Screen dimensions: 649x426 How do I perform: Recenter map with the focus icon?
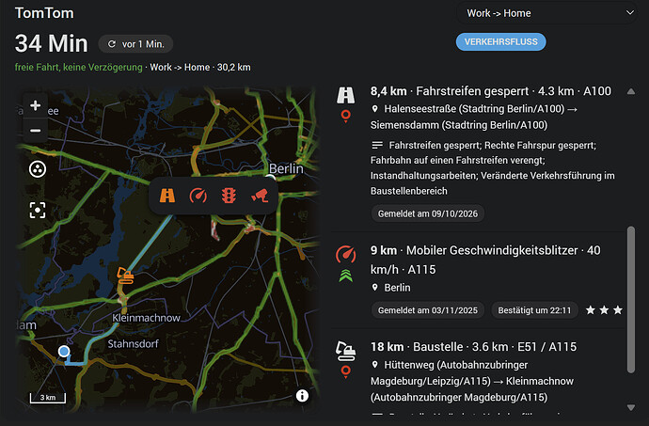click(x=38, y=211)
